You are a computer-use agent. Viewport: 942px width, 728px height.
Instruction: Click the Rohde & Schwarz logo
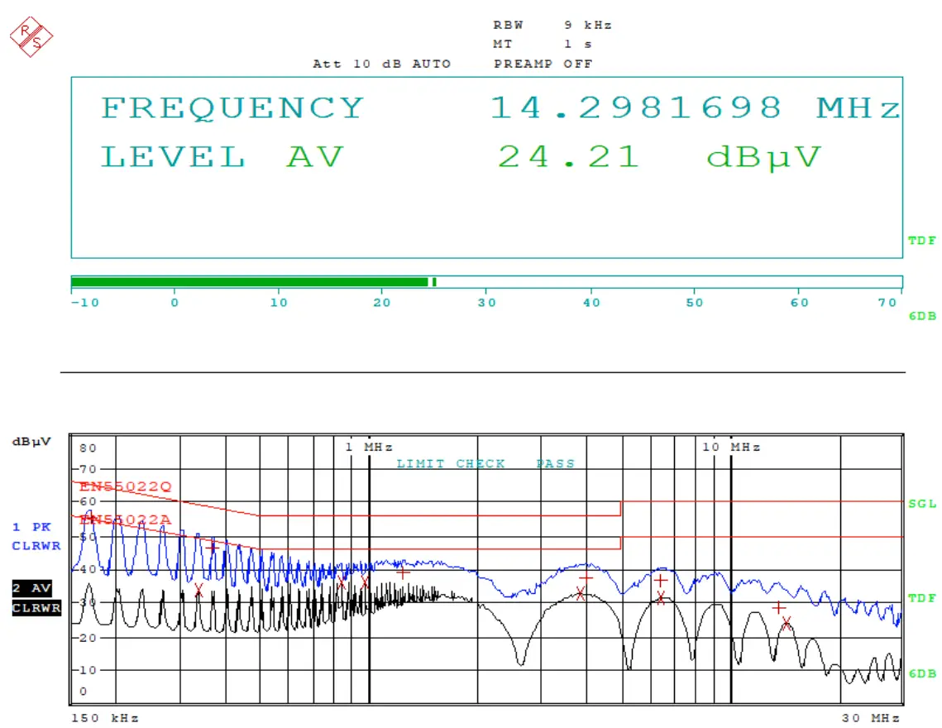(x=31, y=35)
